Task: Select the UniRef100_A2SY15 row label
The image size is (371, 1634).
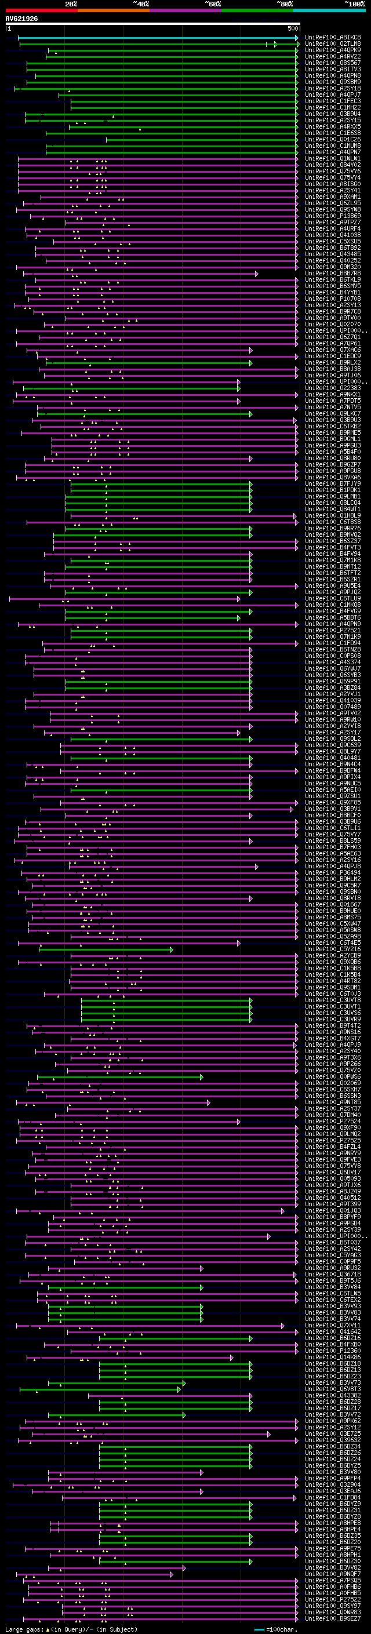Action: (333, 120)
